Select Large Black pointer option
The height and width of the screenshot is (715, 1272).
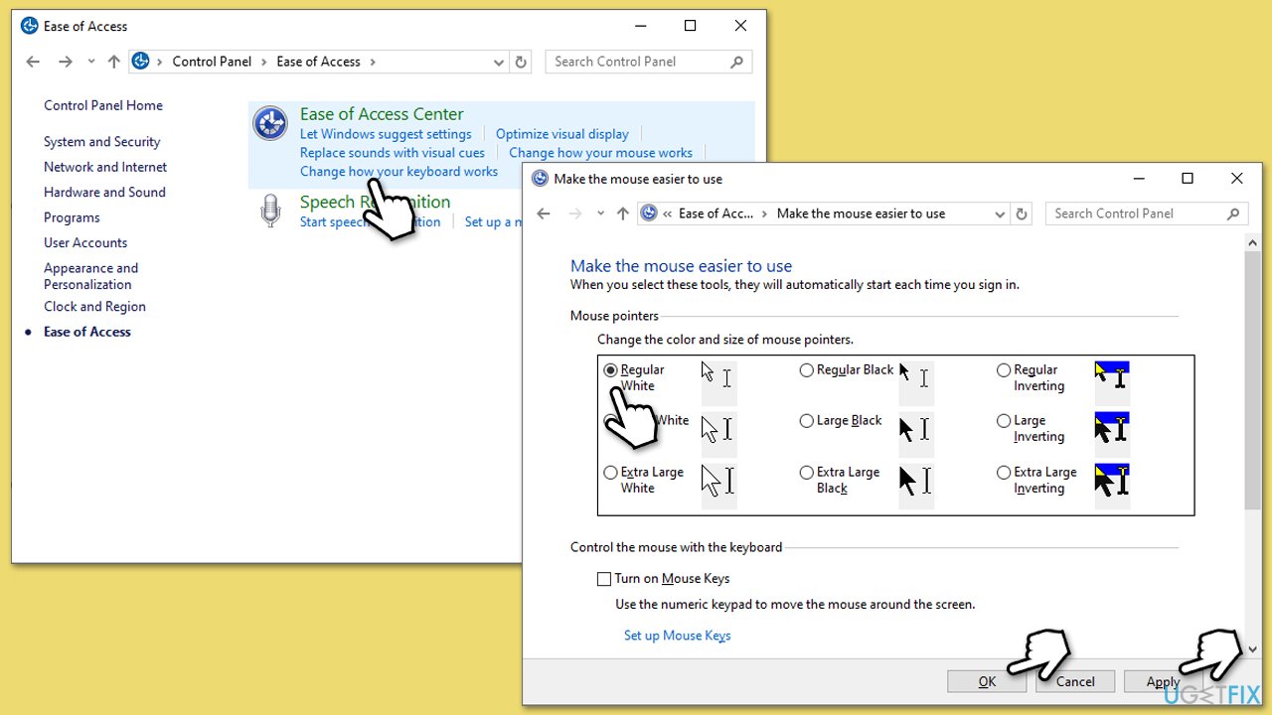point(807,421)
